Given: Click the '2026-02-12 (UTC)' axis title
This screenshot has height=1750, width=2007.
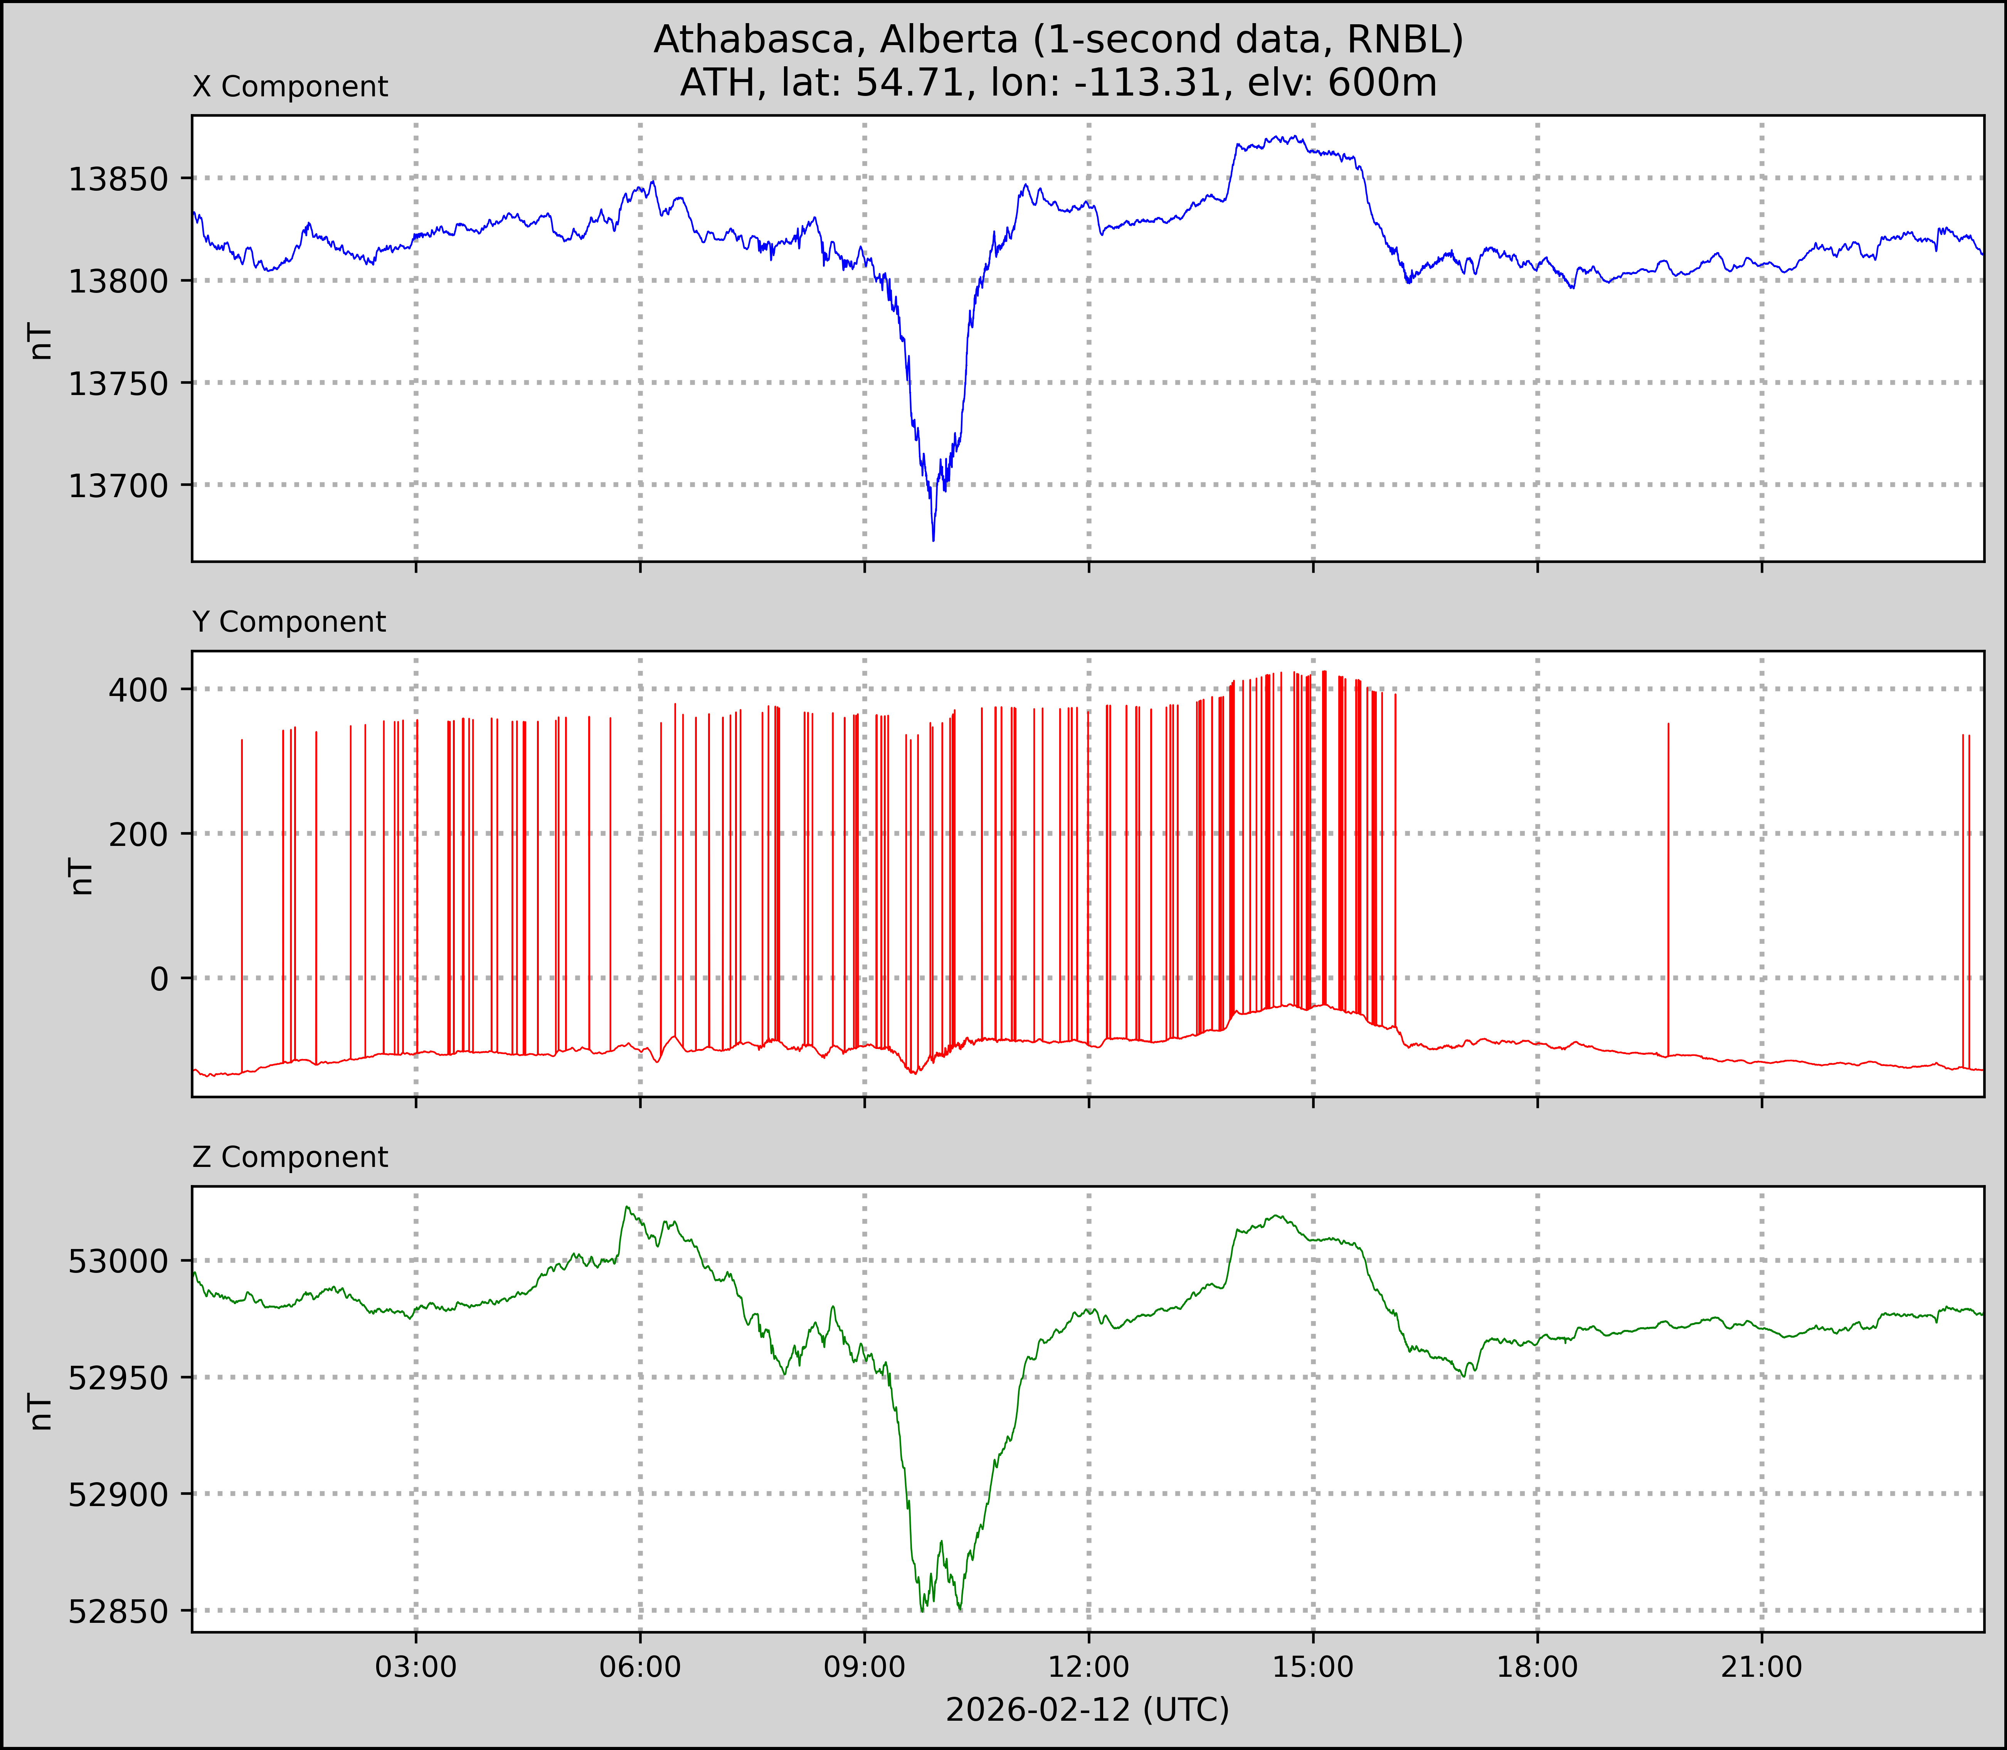Looking at the screenshot, I should [1087, 1710].
